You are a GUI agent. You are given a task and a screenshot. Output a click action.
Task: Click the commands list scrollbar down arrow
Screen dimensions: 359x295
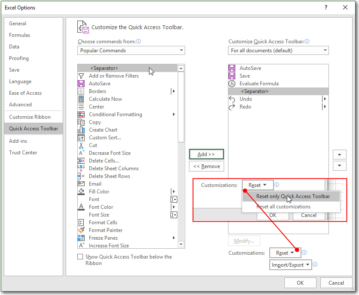coord(181,244)
